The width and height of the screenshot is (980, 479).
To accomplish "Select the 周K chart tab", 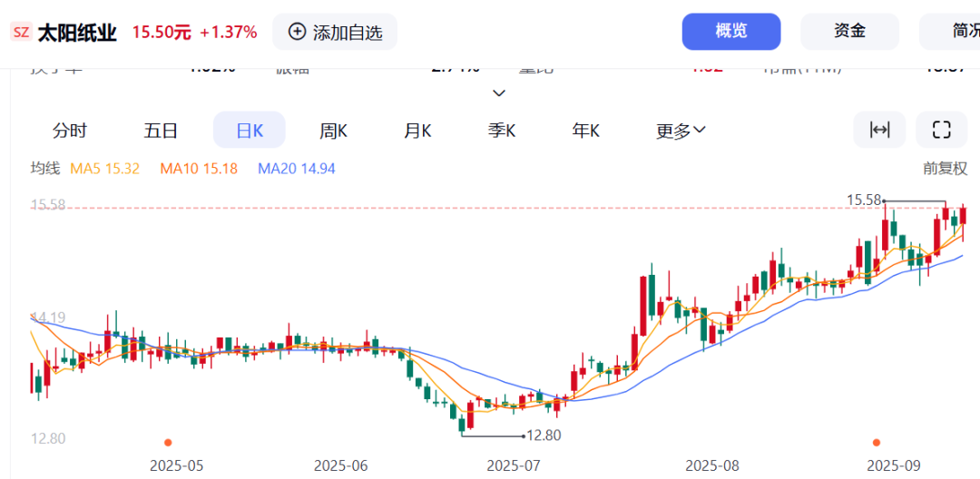I will [x=334, y=131].
